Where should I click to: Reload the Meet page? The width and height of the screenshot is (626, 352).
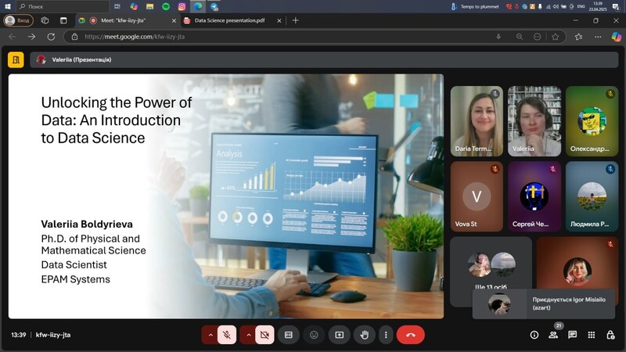pos(51,37)
